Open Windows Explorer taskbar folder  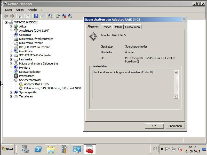51,149
